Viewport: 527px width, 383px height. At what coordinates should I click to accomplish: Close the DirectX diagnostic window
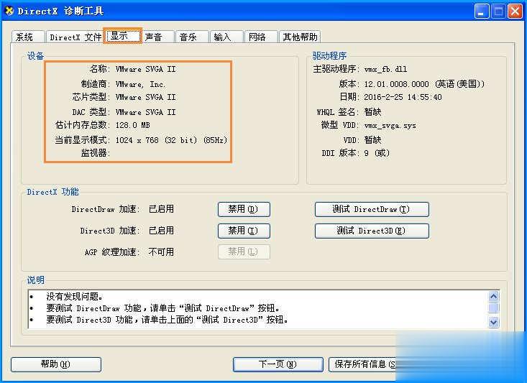(515, 11)
